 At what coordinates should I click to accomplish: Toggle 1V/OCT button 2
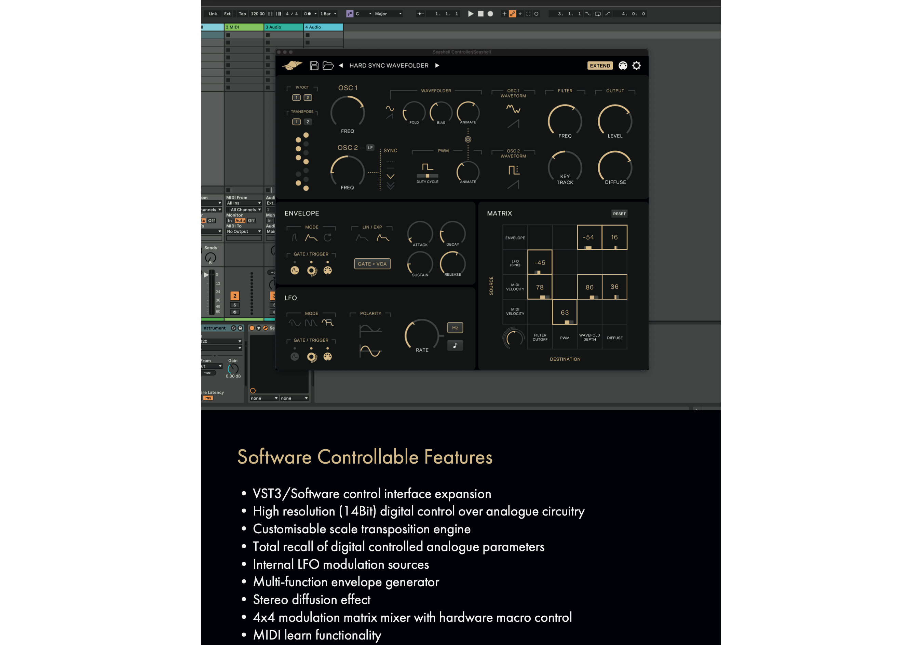pos(308,97)
